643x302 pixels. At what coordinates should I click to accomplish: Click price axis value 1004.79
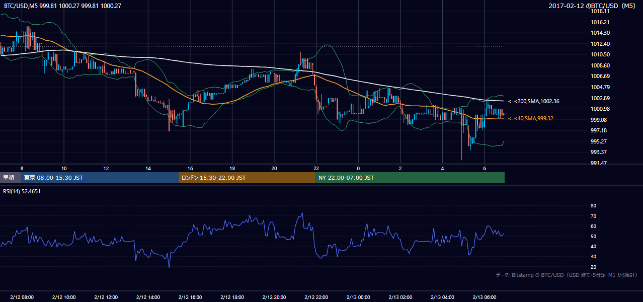[600, 87]
